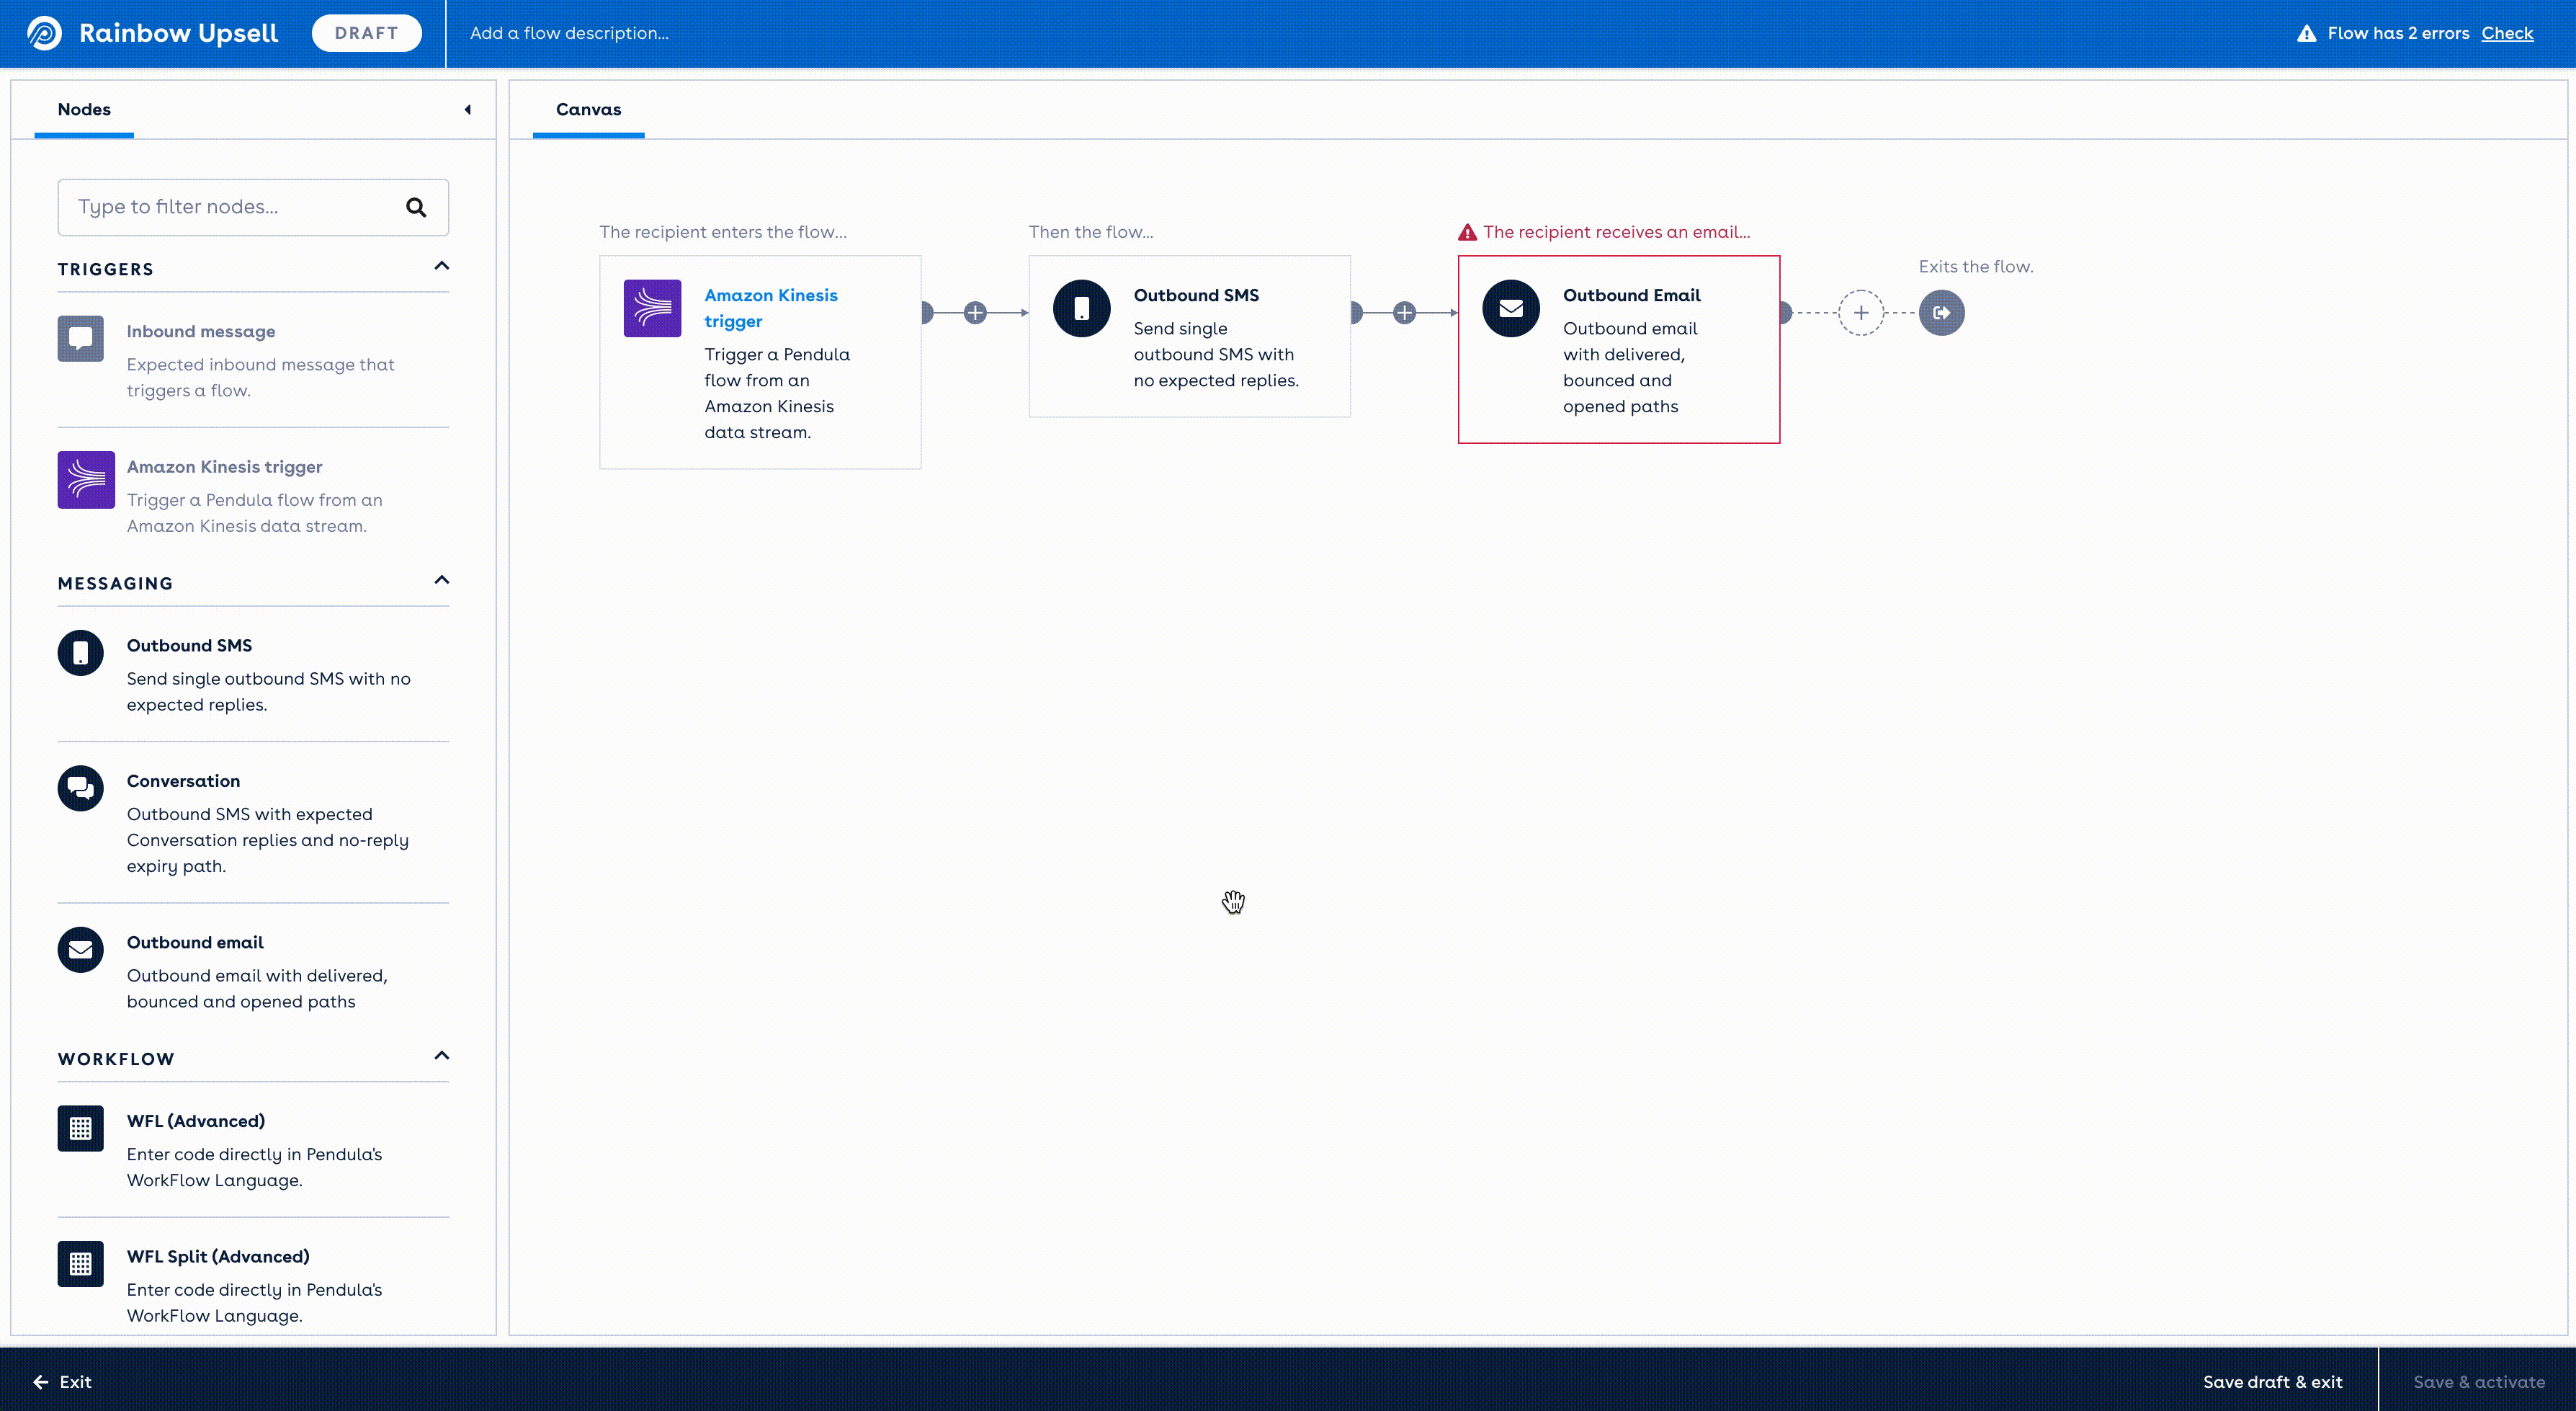The image size is (2576, 1411).
Task: Click the flow error warning triangle icon
Action: (x=2306, y=33)
